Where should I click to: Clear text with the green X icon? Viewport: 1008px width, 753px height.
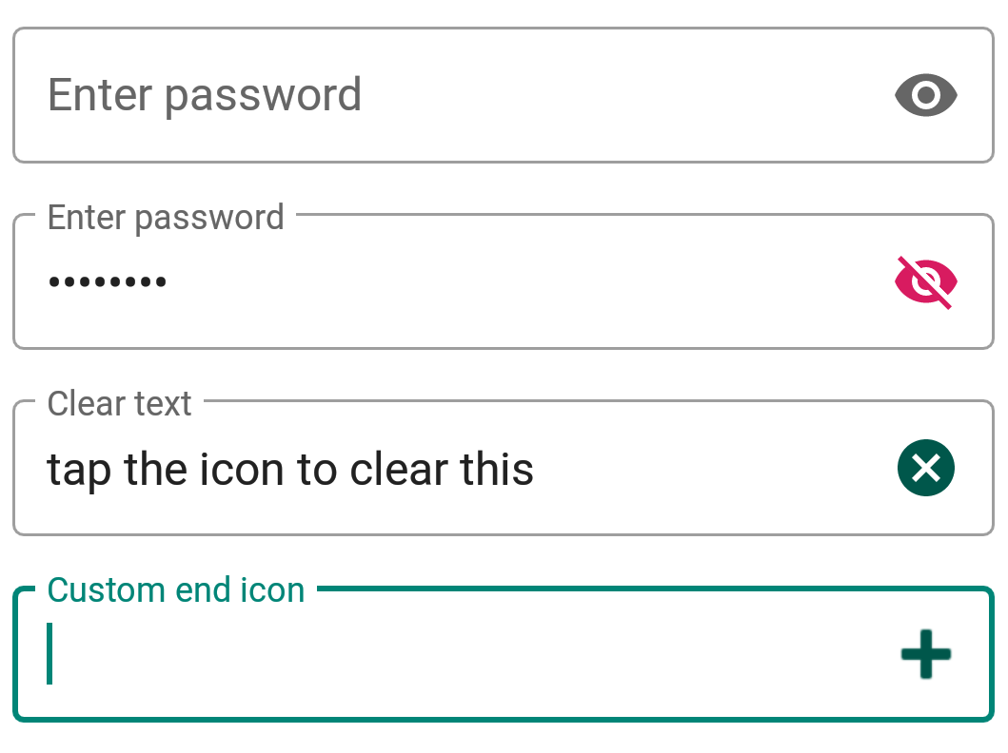[x=926, y=468]
